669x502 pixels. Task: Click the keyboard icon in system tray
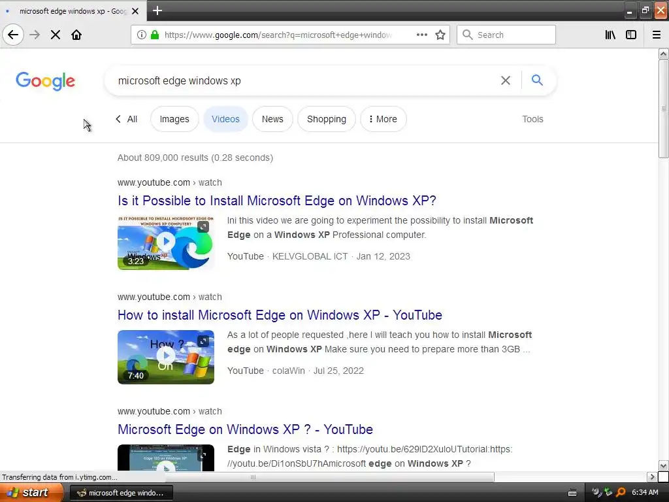click(x=572, y=493)
